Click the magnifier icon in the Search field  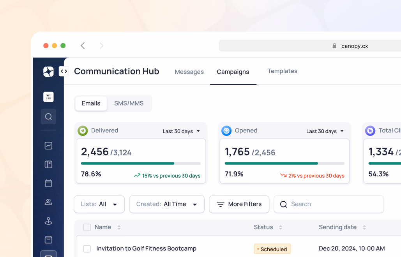(x=283, y=204)
